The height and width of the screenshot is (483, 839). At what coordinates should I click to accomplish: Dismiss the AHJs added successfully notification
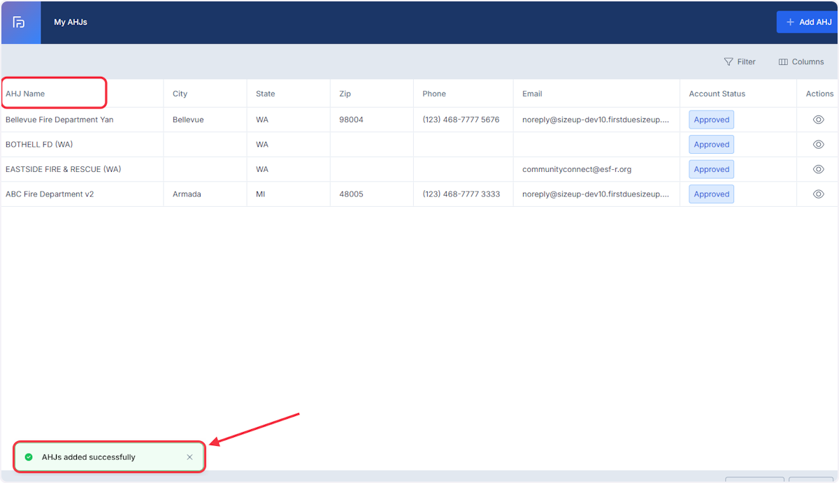click(189, 457)
